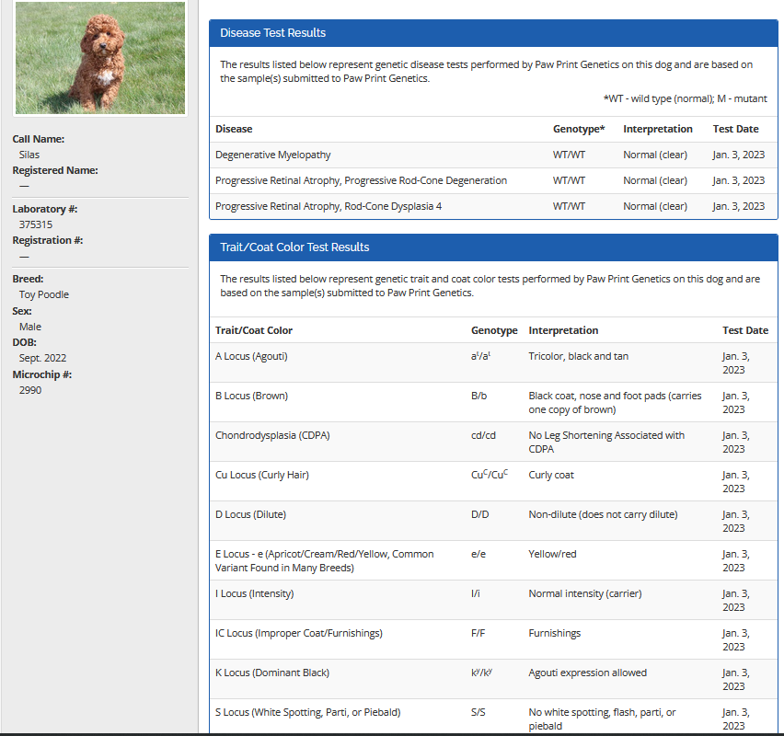Click the Rod-Cone Dysplasia 4 disease name

pyautogui.click(x=329, y=206)
